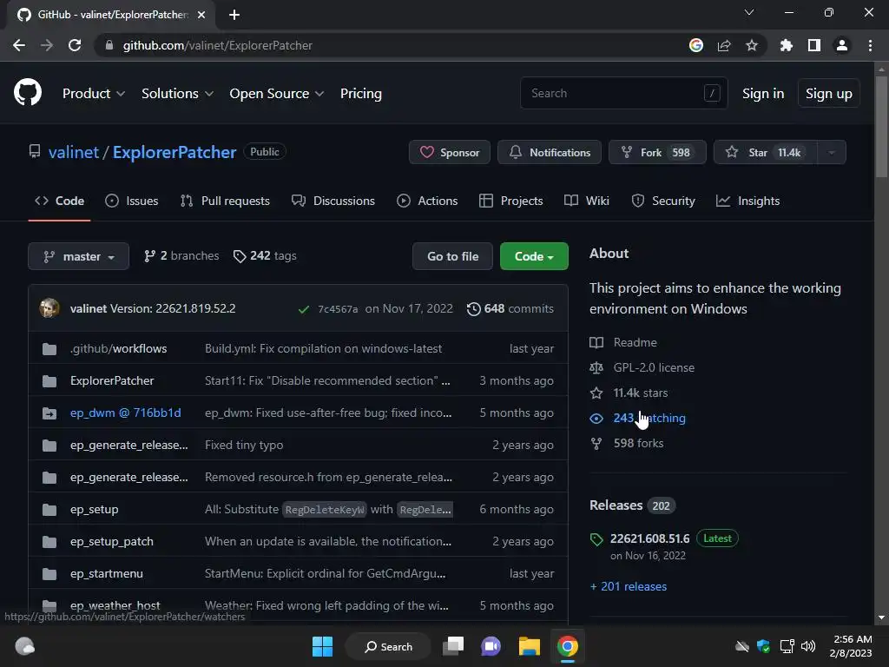Click the Chrome back arrow
This screenshot has width=889, height=667.
(19, 45)
